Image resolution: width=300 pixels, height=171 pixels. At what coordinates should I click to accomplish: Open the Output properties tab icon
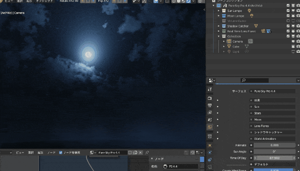tap(210, 106)
